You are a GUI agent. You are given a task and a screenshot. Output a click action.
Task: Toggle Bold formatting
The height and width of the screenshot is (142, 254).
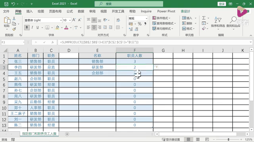27,27
